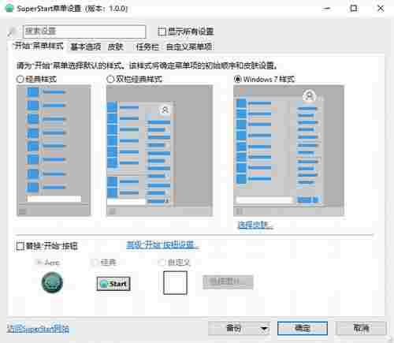Click the 备份 button
The height and width of the screenshot is (343, 394).
pyautogui.click(x=233, y=328)
